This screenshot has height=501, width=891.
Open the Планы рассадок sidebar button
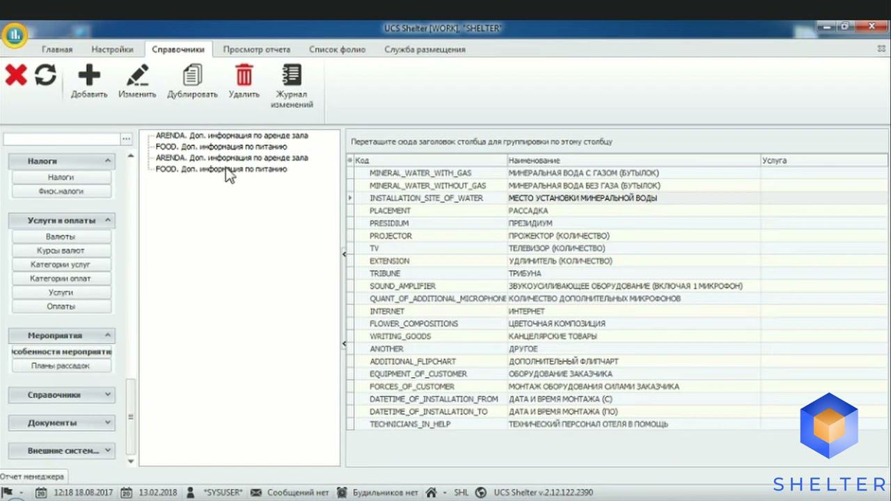61,365
